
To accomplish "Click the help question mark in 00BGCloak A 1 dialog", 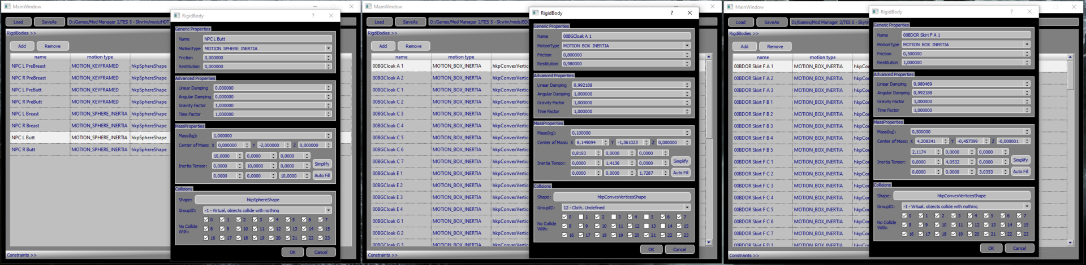I will [672, 12].
